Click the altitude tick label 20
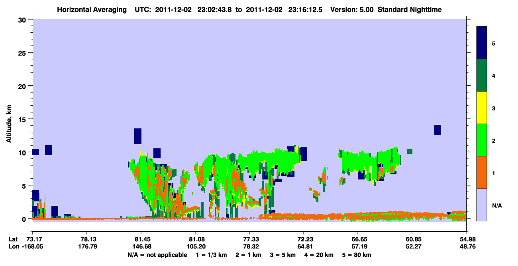The width and height of the screenshot is (518, 266). point(23,86)
